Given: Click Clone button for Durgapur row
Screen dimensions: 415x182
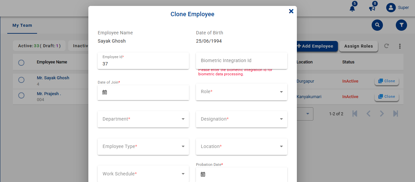Looking at the screenshot, I should [387, 81].
